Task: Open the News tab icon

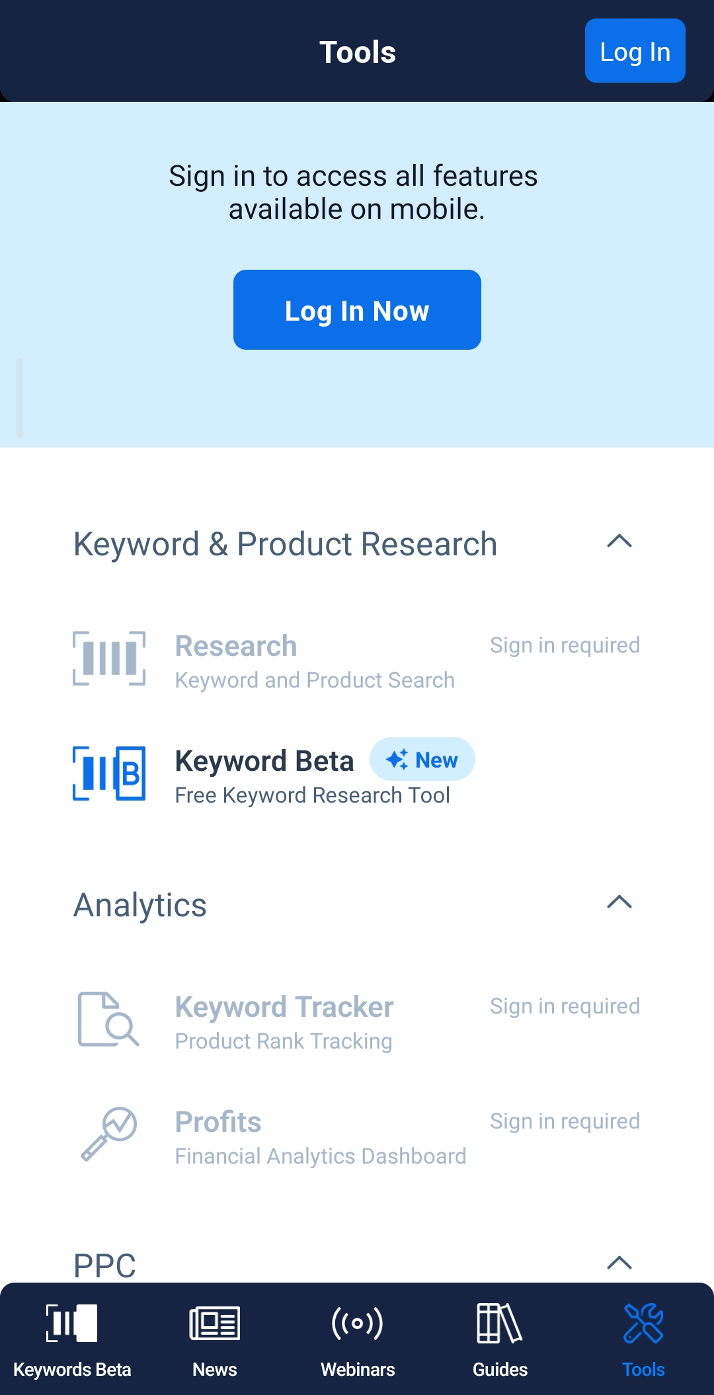Action: pyautogui.click(x=214, y=1323)
